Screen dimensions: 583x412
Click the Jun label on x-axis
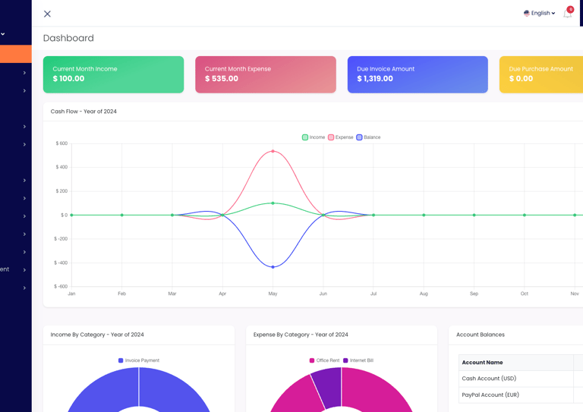[323, 294]
